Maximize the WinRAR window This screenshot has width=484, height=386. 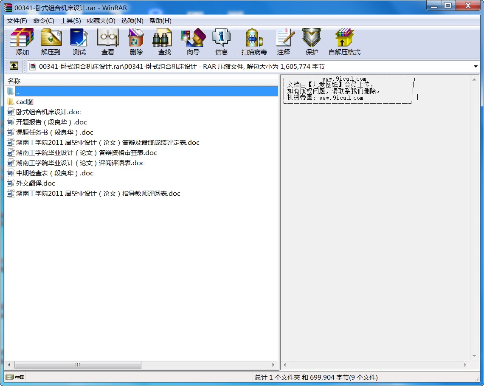tap(448, 6)
